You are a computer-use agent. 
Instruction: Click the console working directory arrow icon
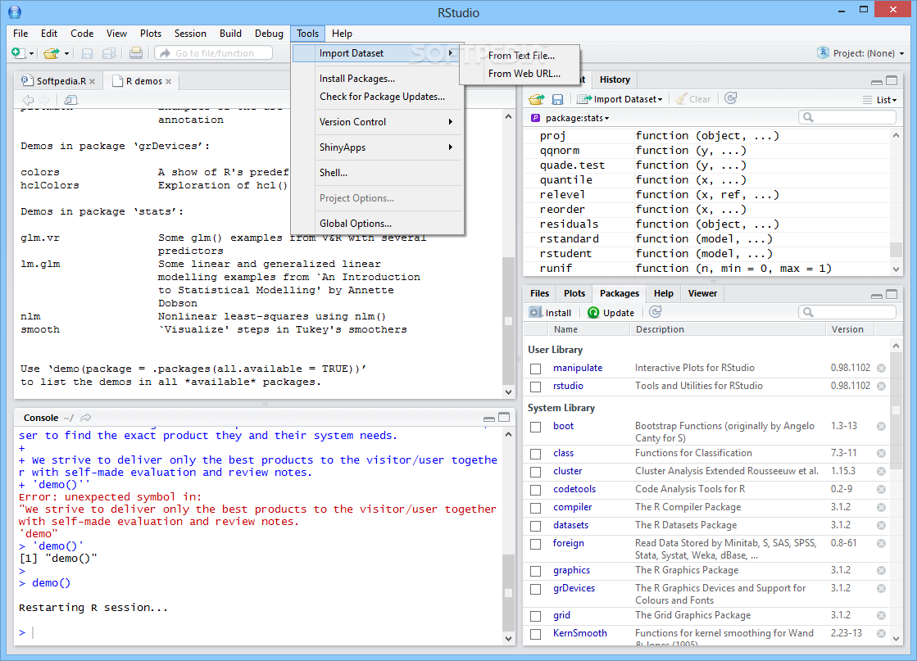point(86,417)
